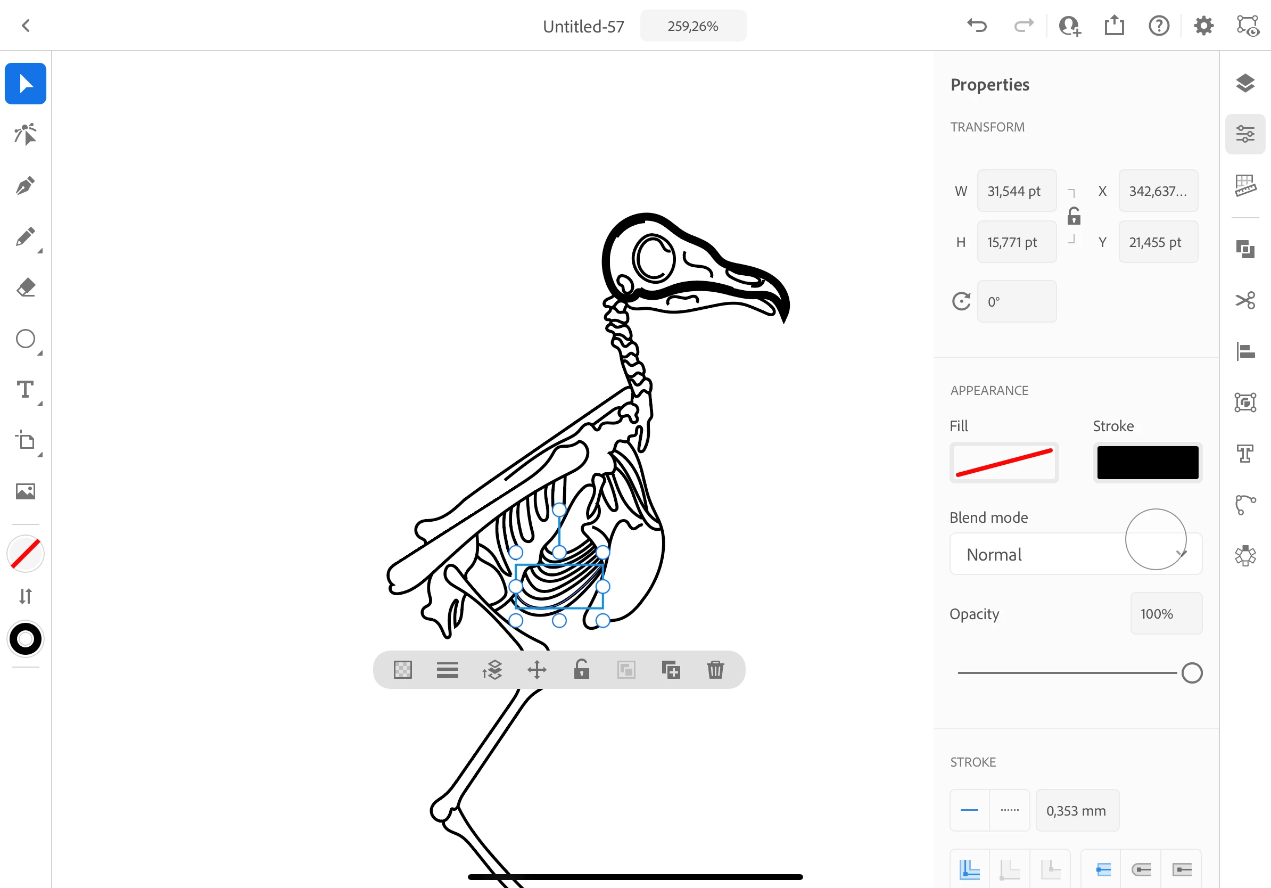
Task: Click the black Stroke color swatch
Action: point(1147,462)
